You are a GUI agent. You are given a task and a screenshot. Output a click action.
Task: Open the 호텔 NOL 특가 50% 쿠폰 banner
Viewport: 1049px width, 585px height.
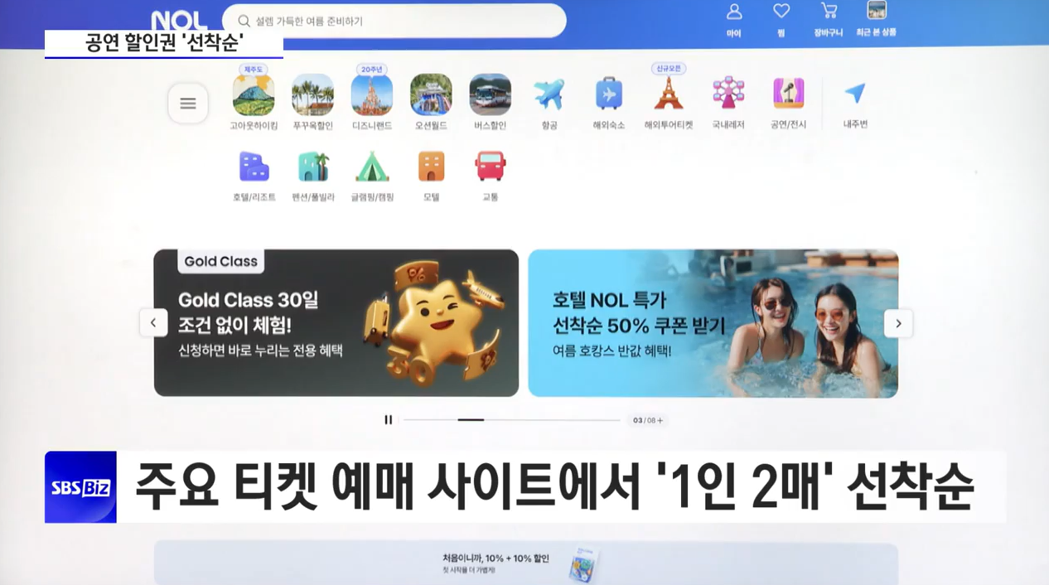coord(713,323)
